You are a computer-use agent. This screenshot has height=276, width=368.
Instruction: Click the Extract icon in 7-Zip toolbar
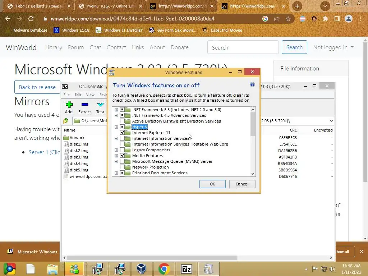(x=84, y=105)
